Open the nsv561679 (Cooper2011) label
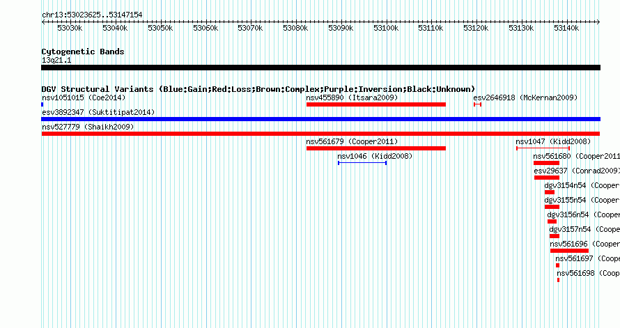Screen dimensions: 620x328 [352, 141]
